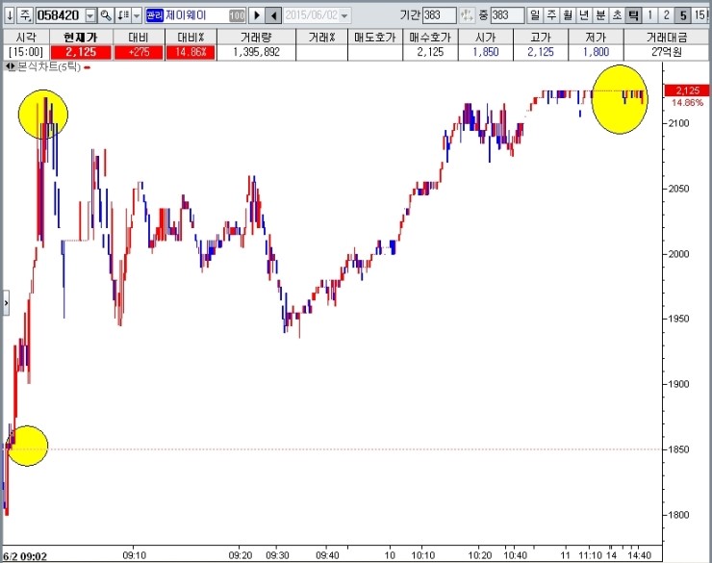Click the change value +275
This screenshot has width=712, height=563.
coord(139,52)
